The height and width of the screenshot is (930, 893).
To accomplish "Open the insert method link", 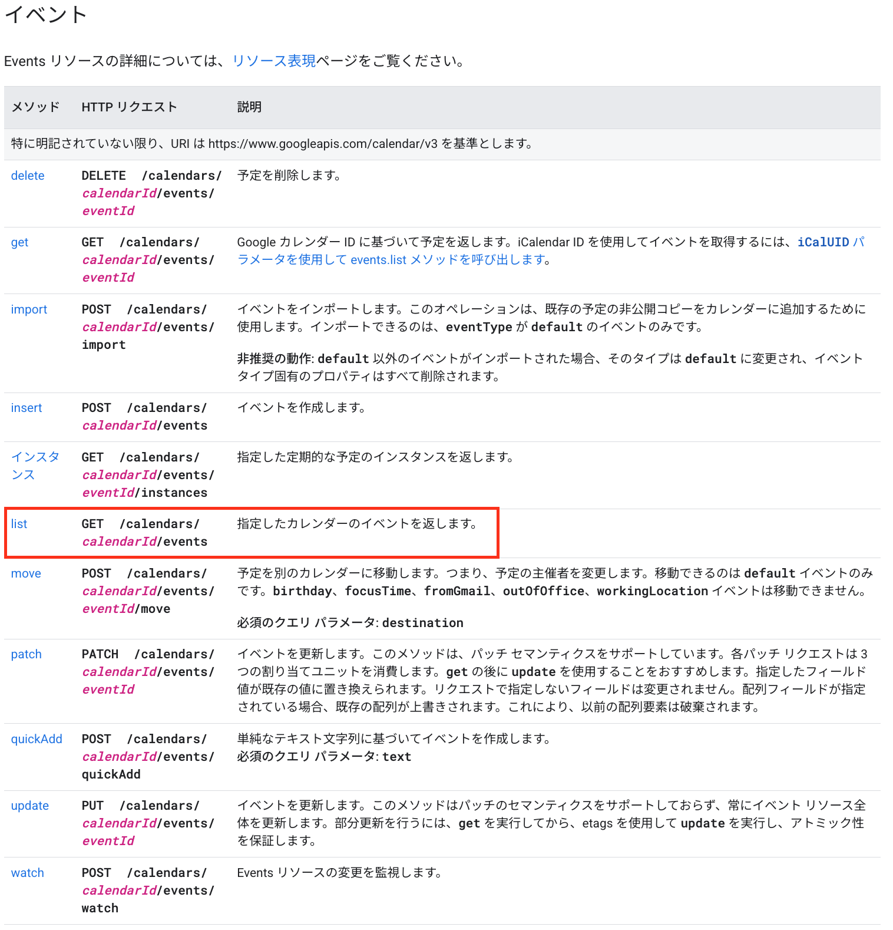I will pyautogui.click(x=27, y=408).
